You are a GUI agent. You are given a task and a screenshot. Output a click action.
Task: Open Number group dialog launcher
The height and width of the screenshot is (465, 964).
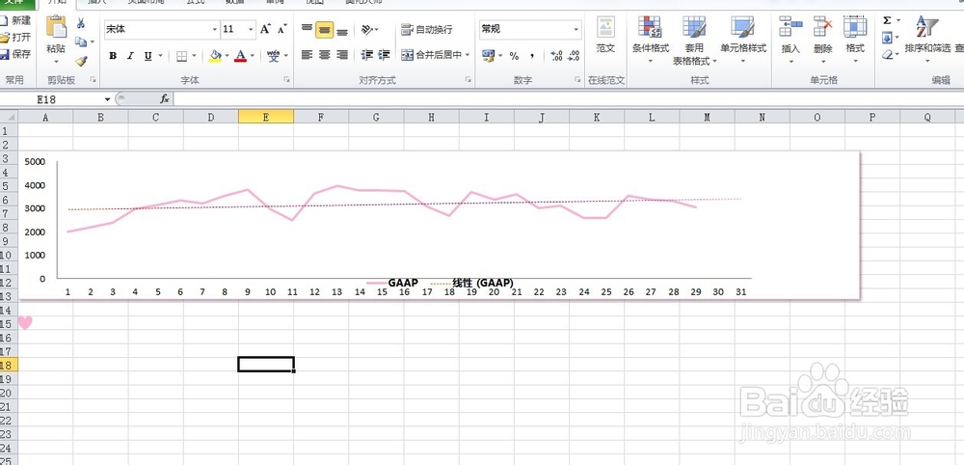click(x=577, y=80)
